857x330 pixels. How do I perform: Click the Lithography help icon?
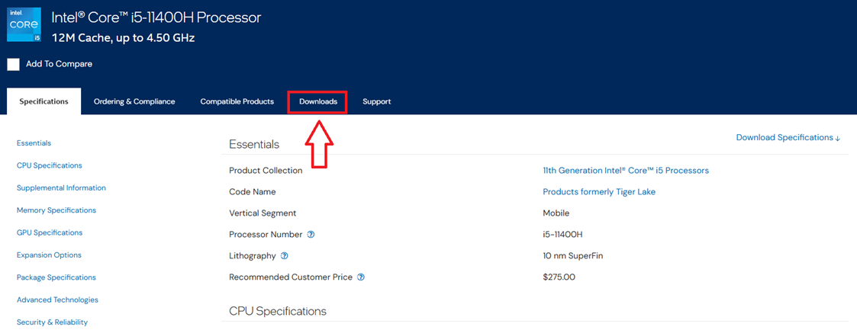tap(284, 256)
